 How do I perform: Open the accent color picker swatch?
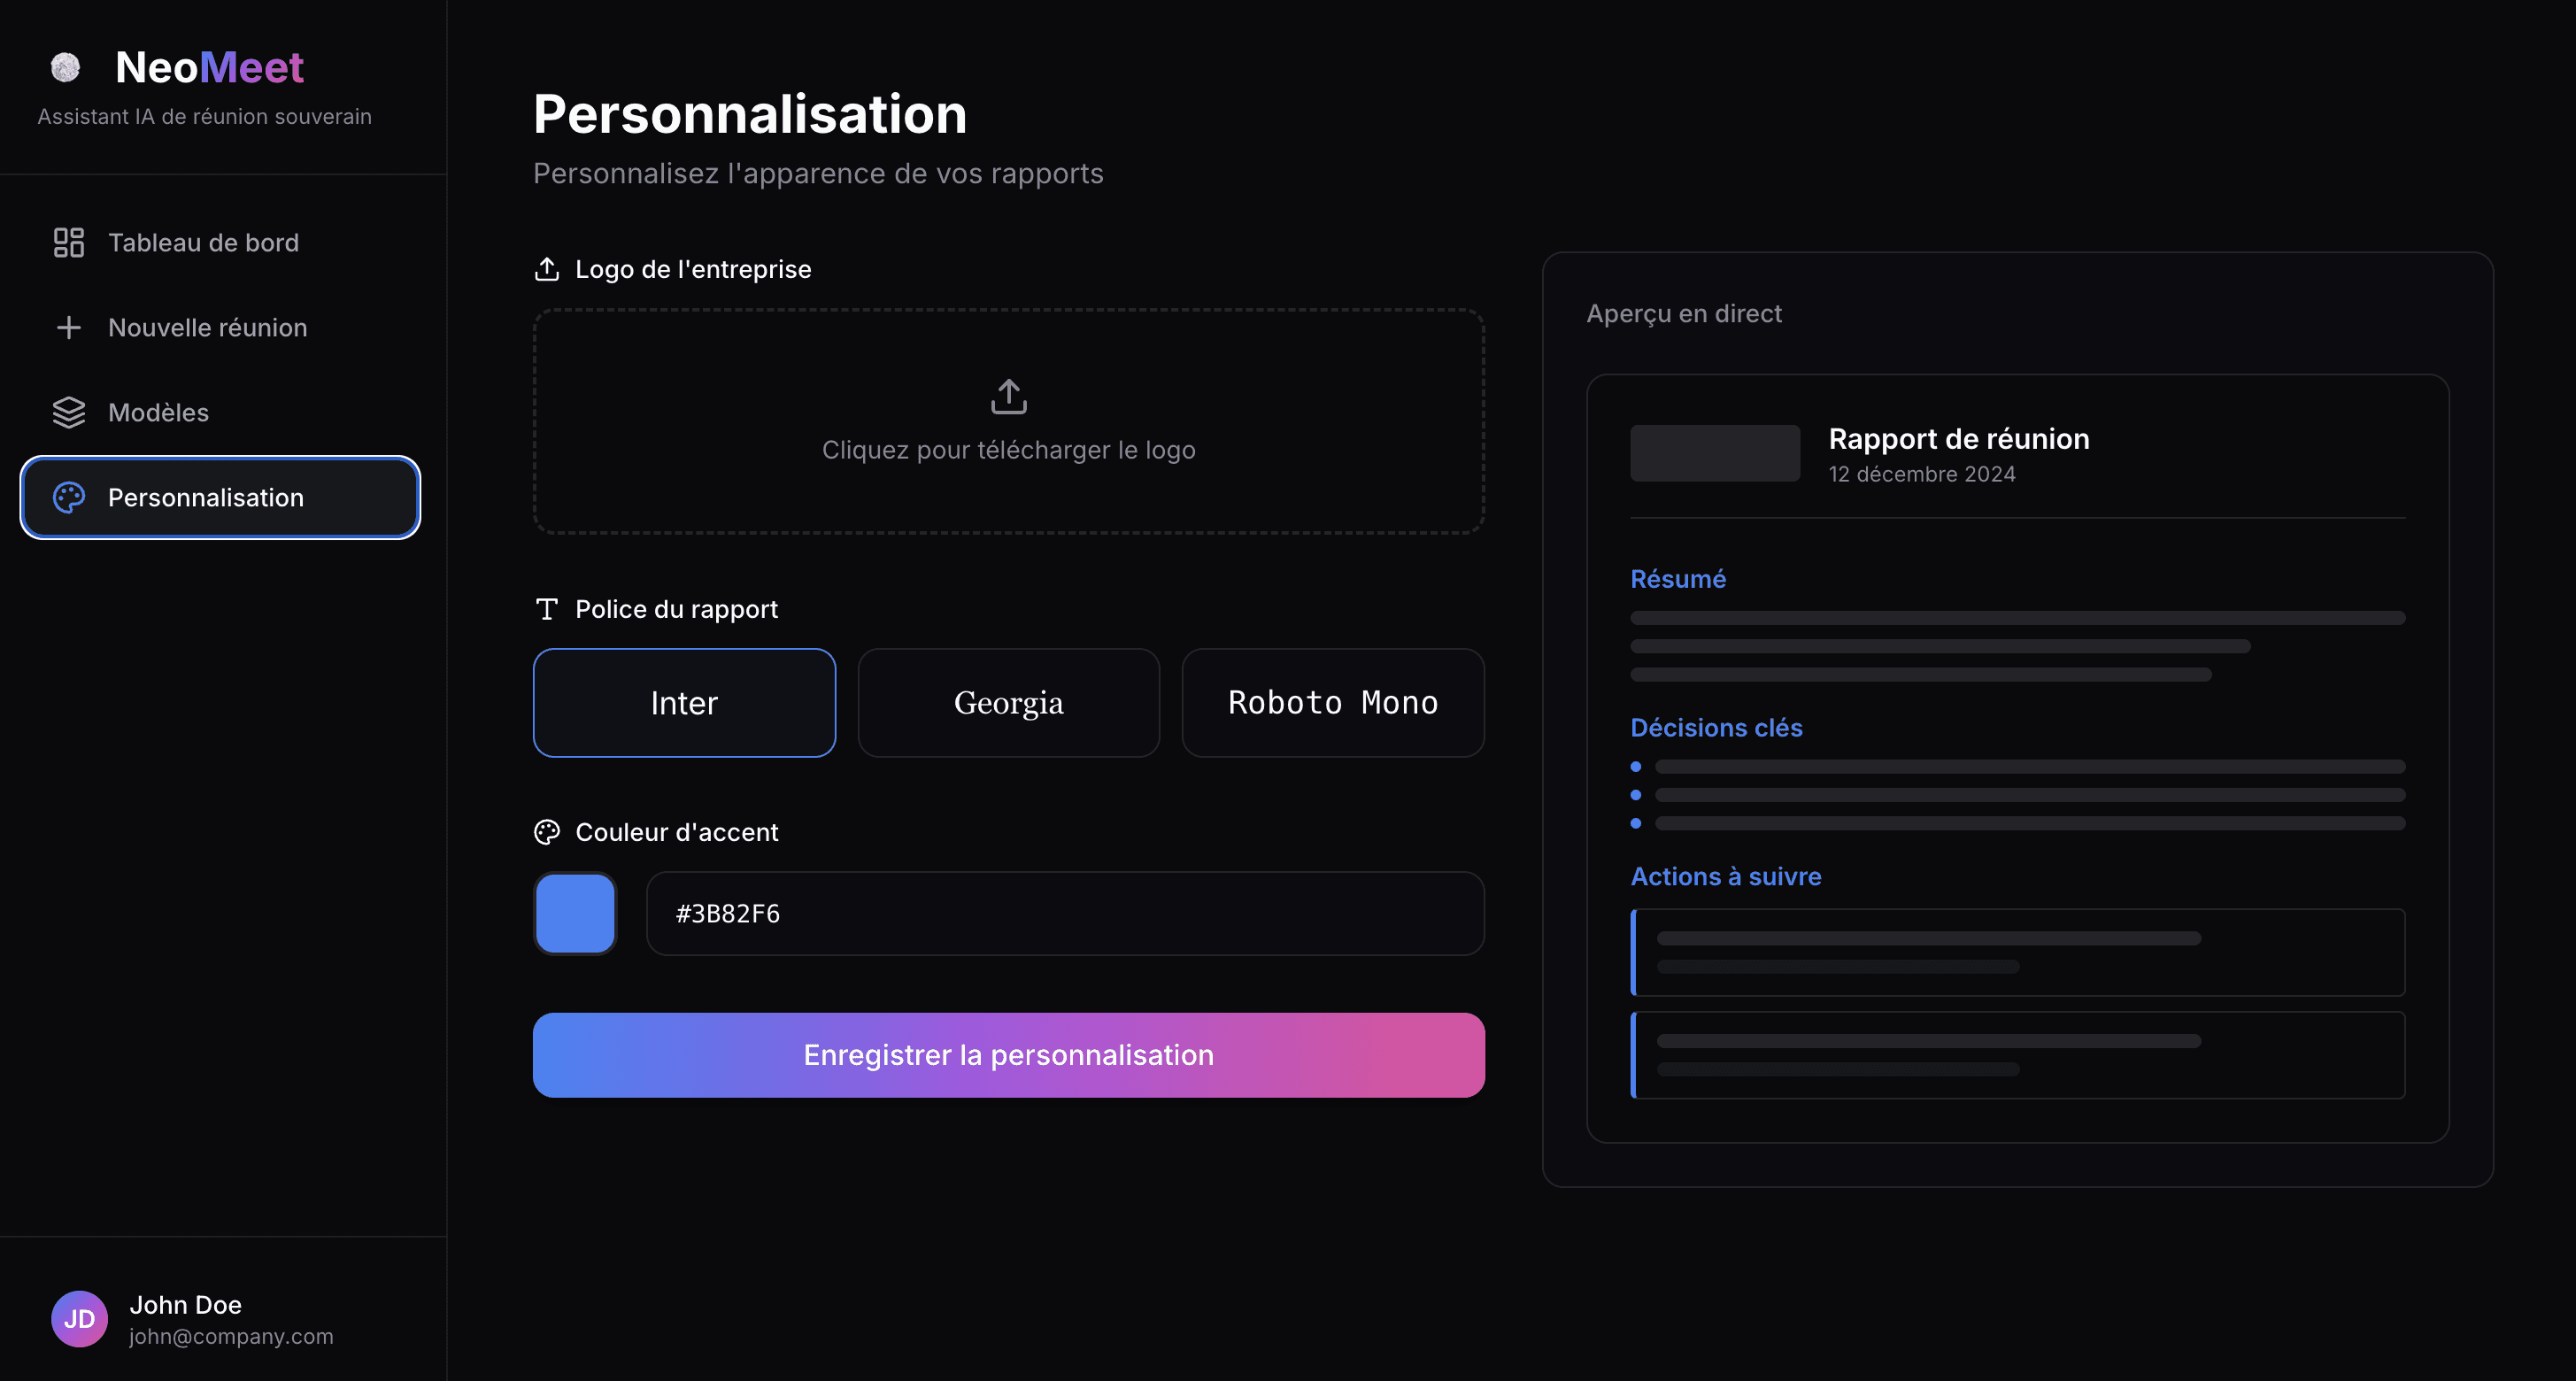pos(575,912)
